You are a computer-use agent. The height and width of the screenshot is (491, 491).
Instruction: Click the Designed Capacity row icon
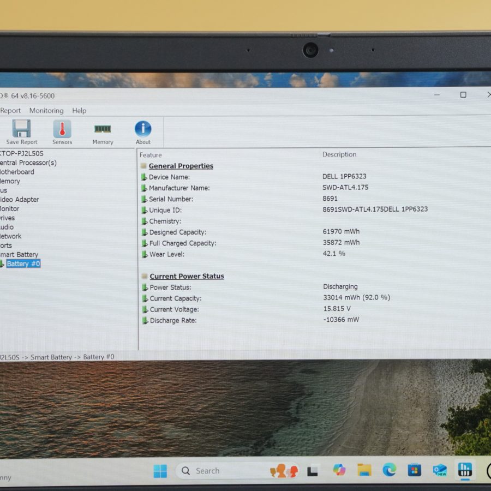(x=145, y=232)
